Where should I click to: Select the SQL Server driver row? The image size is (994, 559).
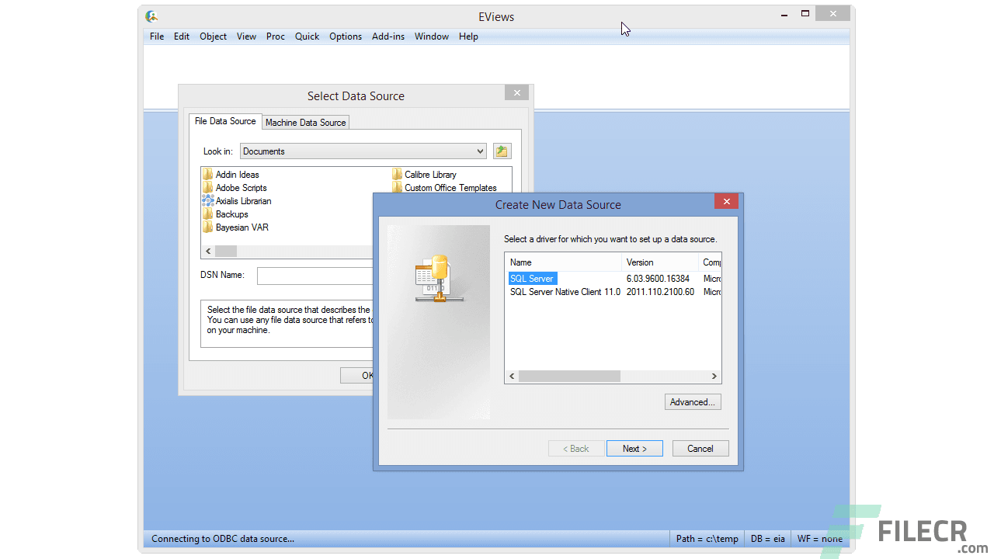click(613, 279)
